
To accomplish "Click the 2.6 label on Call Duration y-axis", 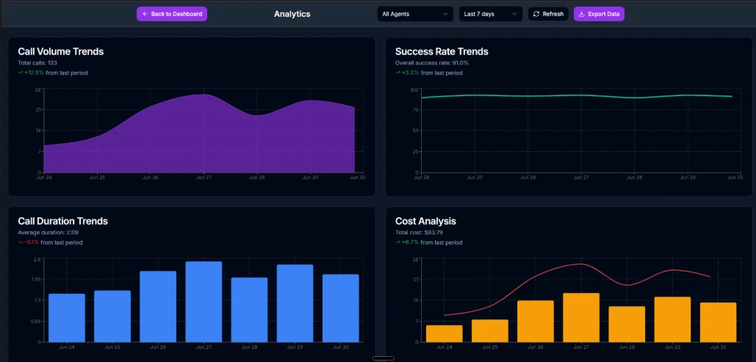I will (36, 259).
